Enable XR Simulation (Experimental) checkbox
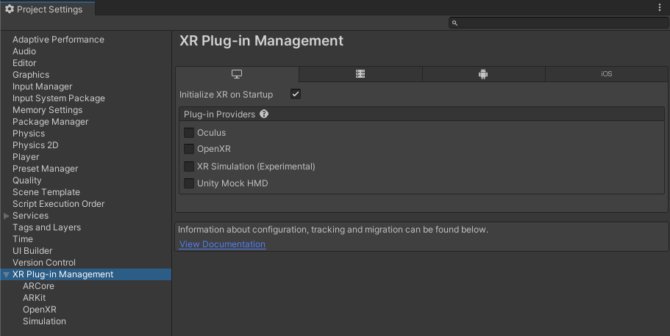Image resolution: width=670 pixels, height=336 pixels. pyautogui.click(x=189, y=167)
